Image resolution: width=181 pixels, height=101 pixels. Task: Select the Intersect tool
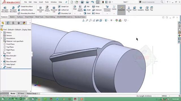(x=97, y=10)
